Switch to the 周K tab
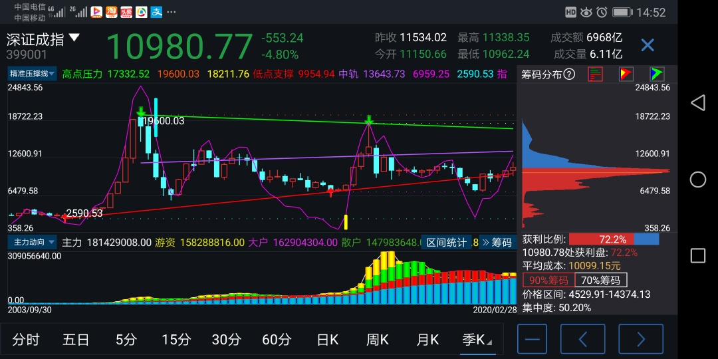 click(x=378, y=340)
